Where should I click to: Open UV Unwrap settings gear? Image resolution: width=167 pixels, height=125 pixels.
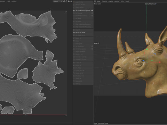92,13
